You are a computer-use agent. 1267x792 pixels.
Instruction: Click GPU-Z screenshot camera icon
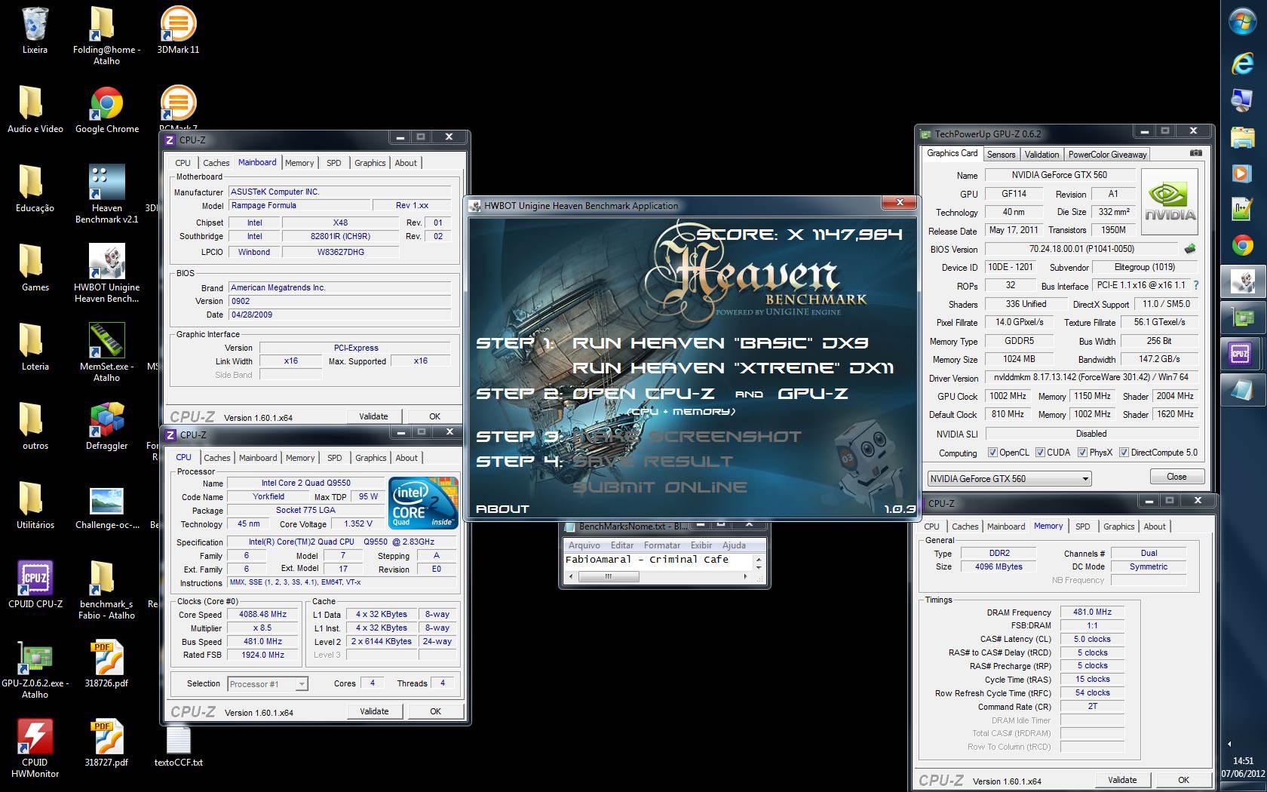coord(1196,153)
